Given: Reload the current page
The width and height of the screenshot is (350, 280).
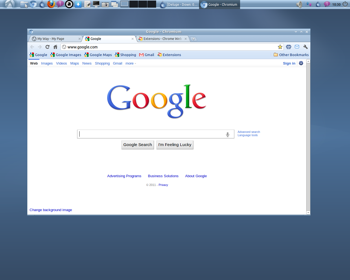Looking at the screenshot, I should pos(48,47).
